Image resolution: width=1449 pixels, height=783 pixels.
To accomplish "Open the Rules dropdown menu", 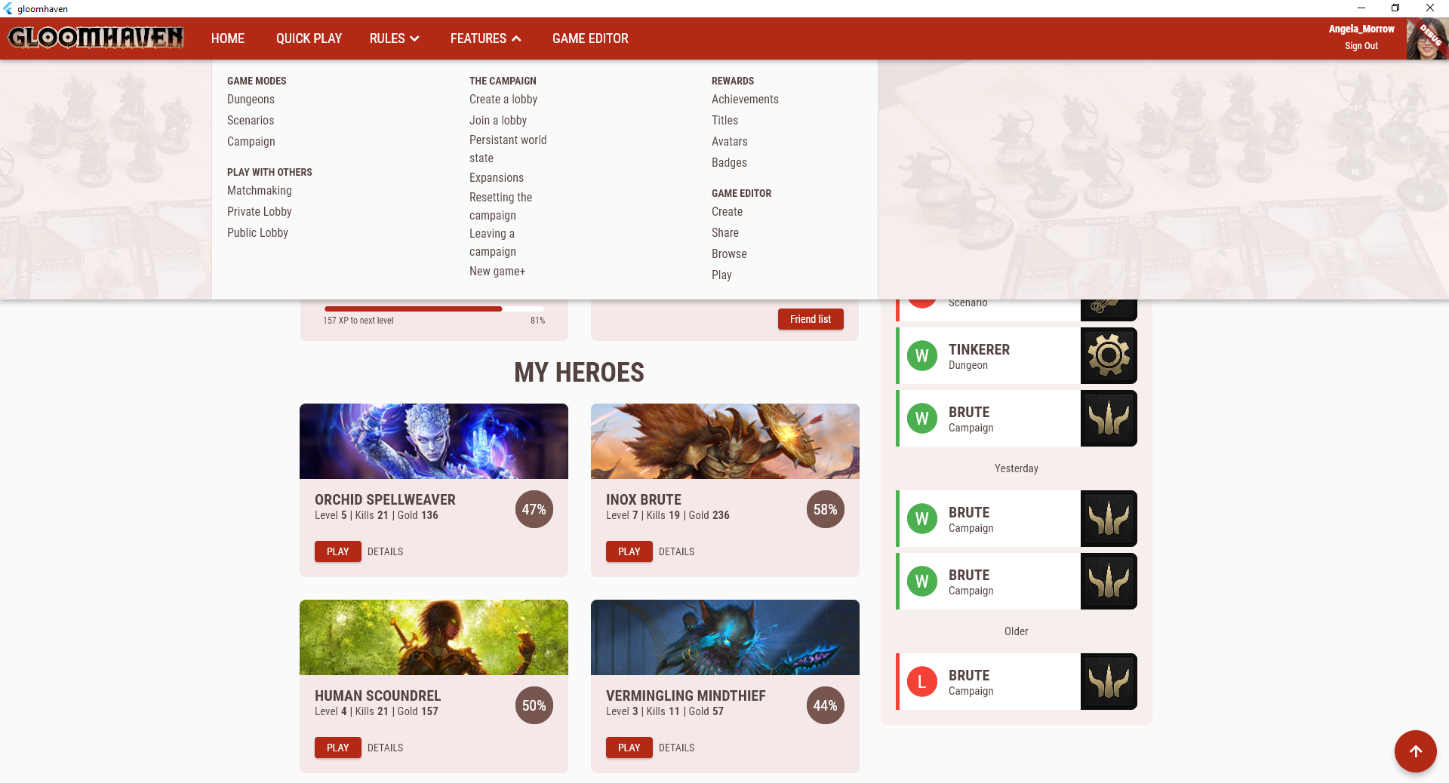I will (x=393, y=38).
